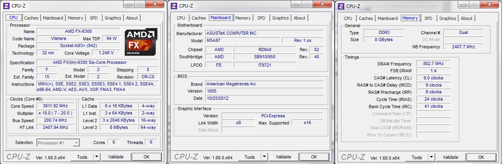Click Validate button in the CPU window

point(116,157)
